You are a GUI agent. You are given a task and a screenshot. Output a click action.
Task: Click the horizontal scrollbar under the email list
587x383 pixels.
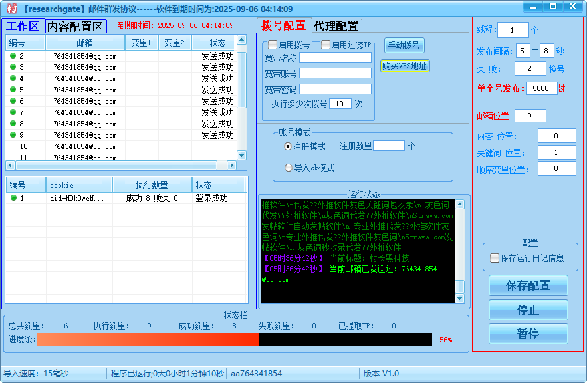120,166
